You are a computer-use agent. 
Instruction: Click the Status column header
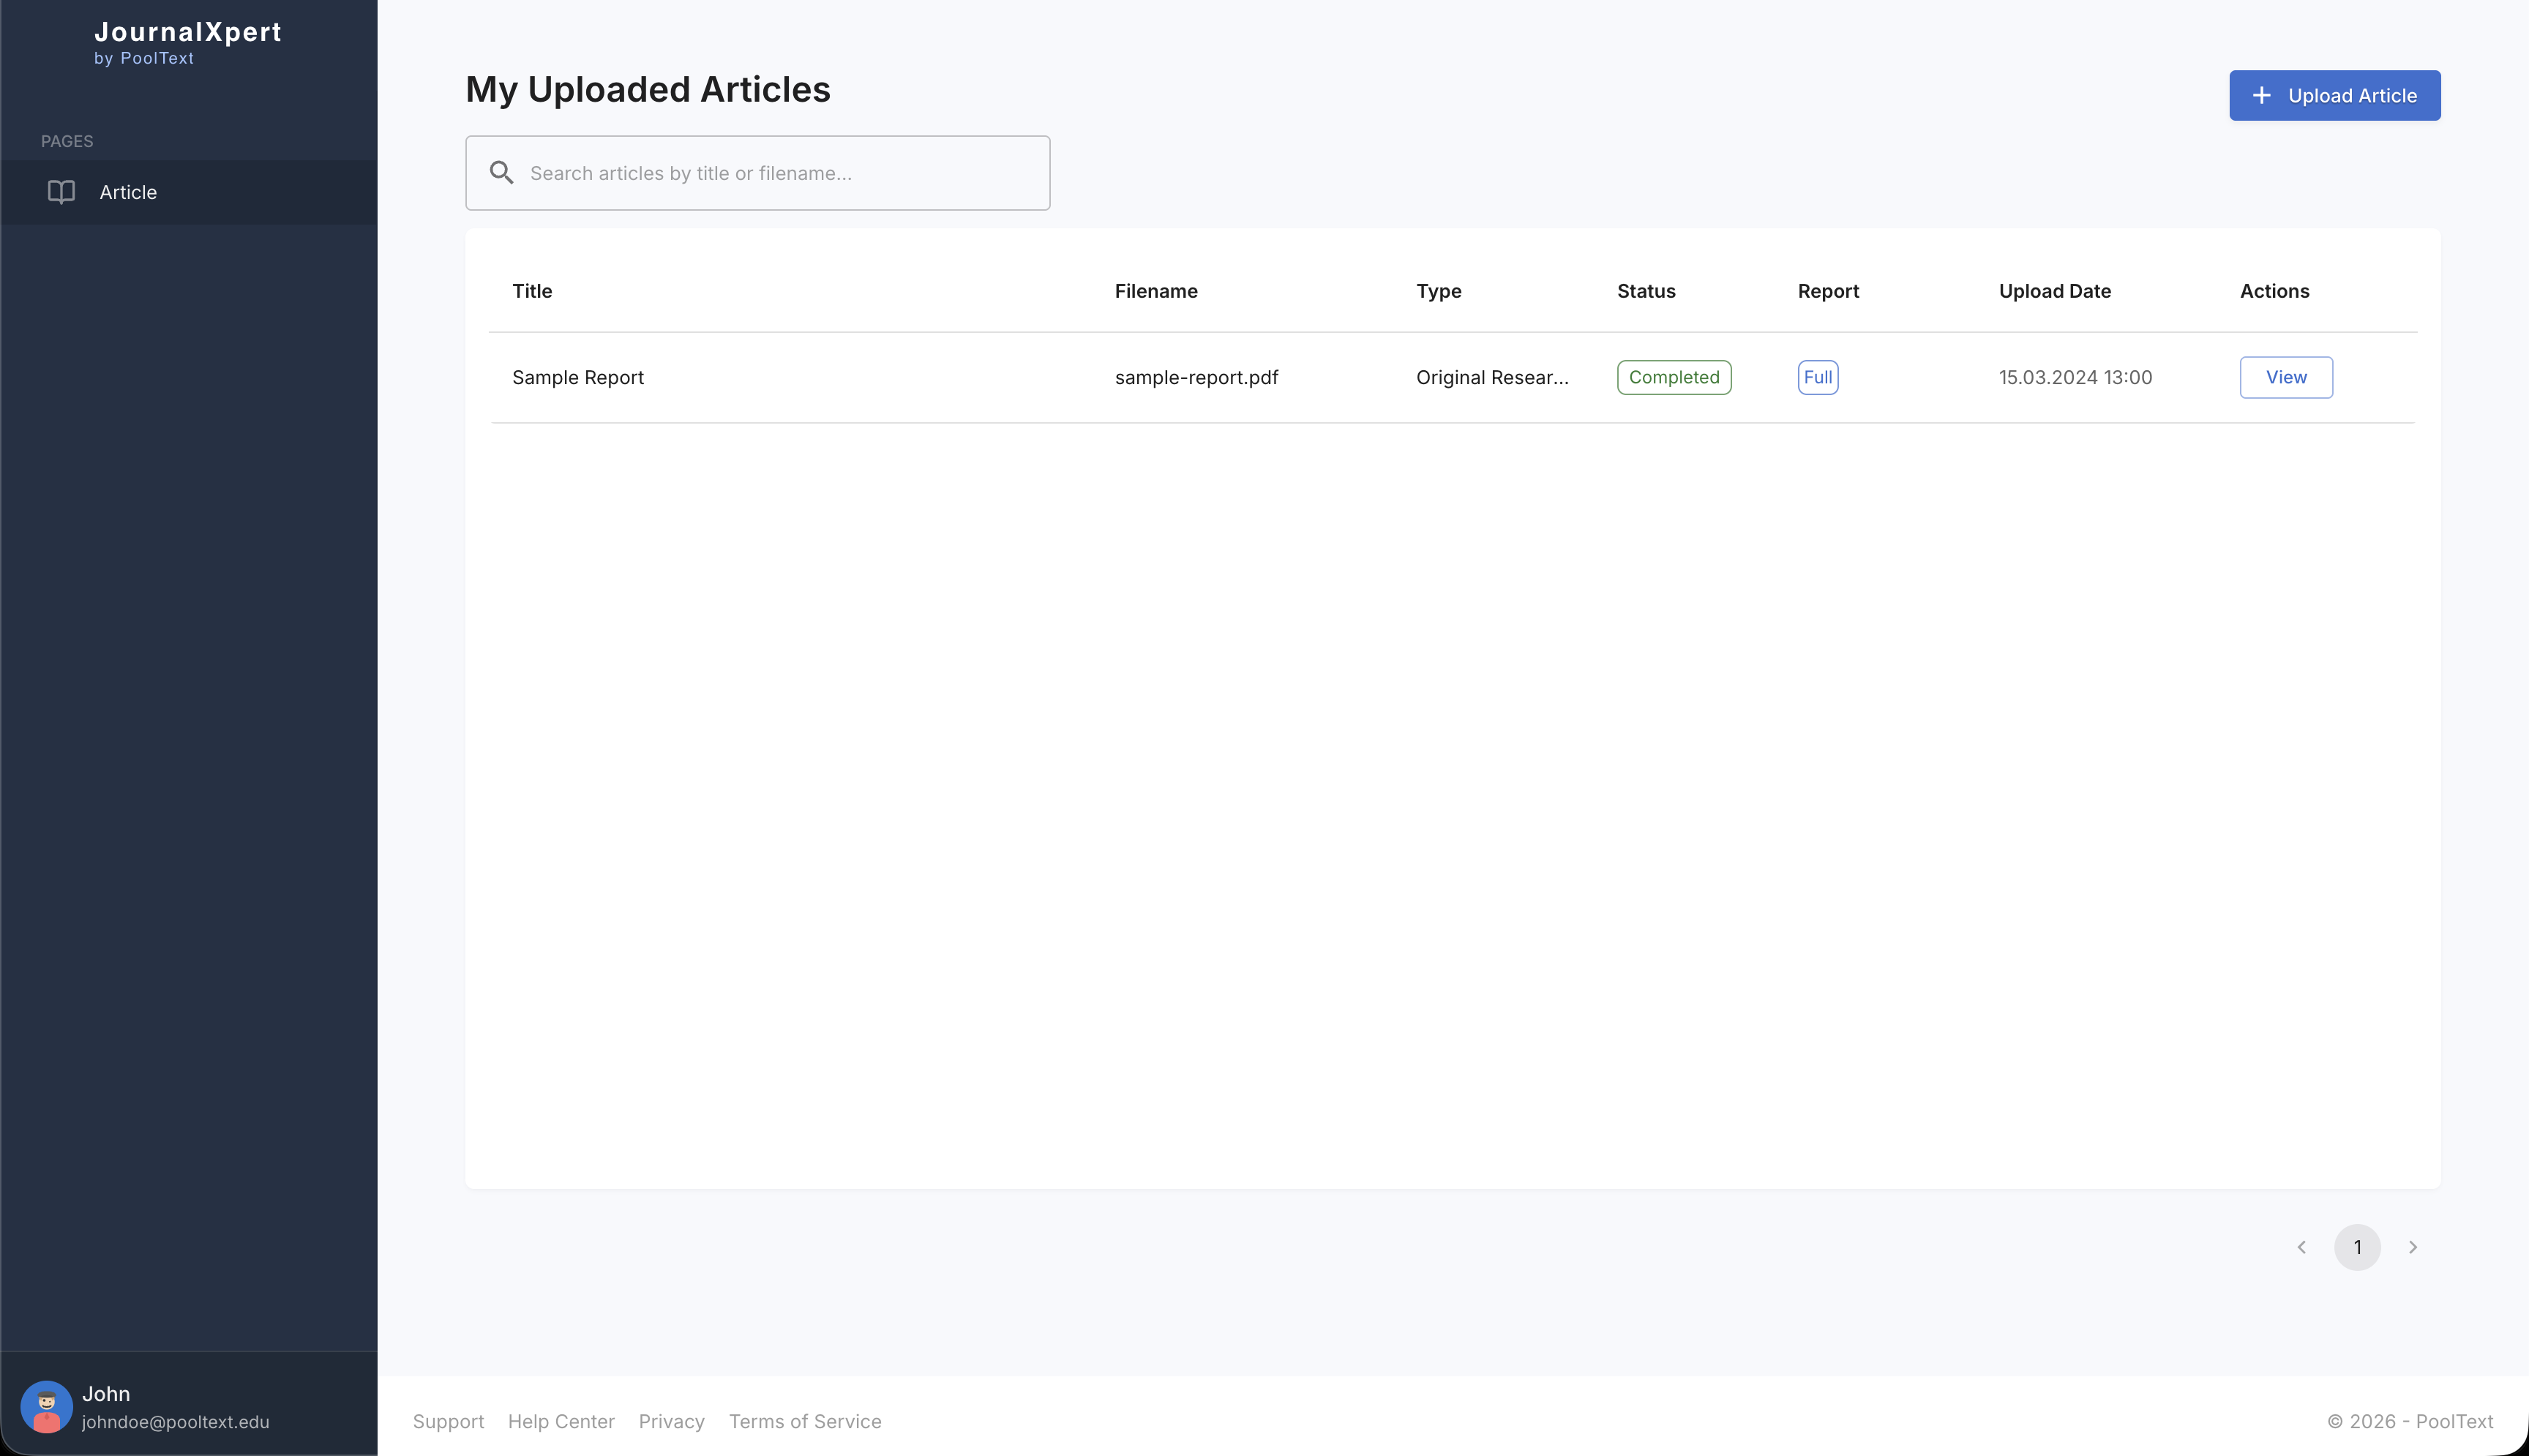(x=1646, y=291)
